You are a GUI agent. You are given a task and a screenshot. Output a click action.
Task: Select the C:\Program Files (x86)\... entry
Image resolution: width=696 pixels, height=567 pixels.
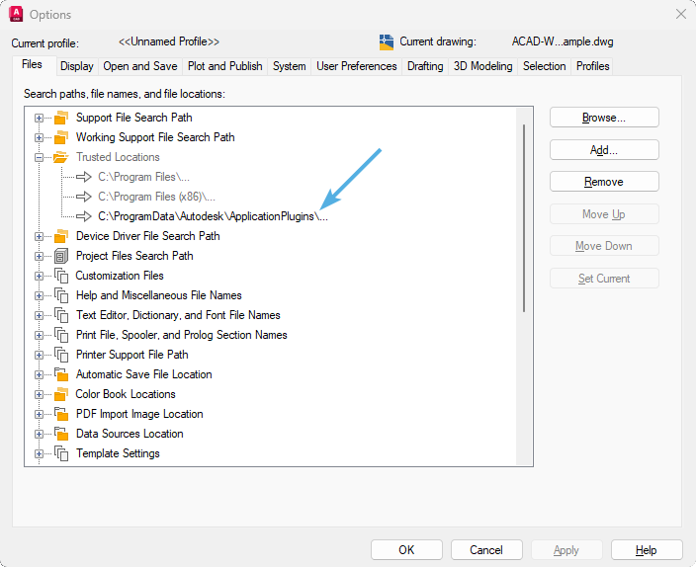click(156, 197)
